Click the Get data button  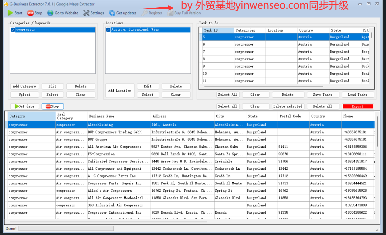click(x=24, y=106)
